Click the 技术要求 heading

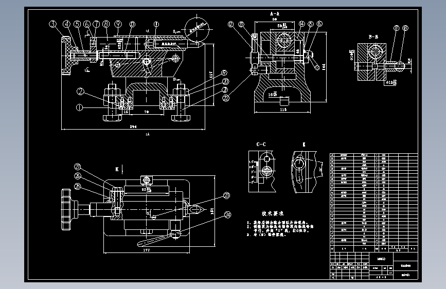(273, 213)
